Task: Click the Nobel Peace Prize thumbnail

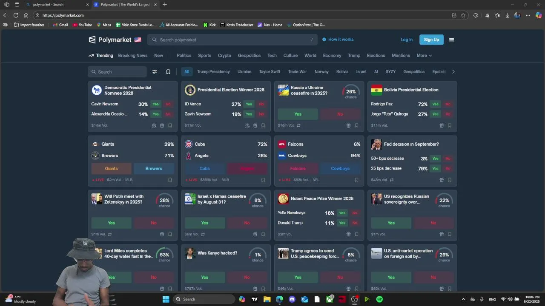Action: pos(283,199)
